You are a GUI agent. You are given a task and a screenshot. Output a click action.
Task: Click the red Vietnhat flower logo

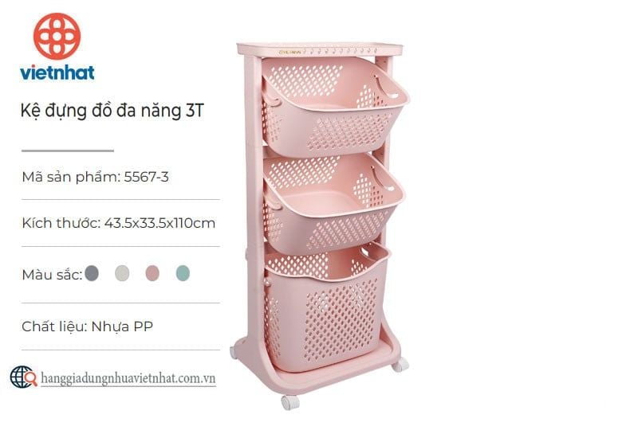57,36
